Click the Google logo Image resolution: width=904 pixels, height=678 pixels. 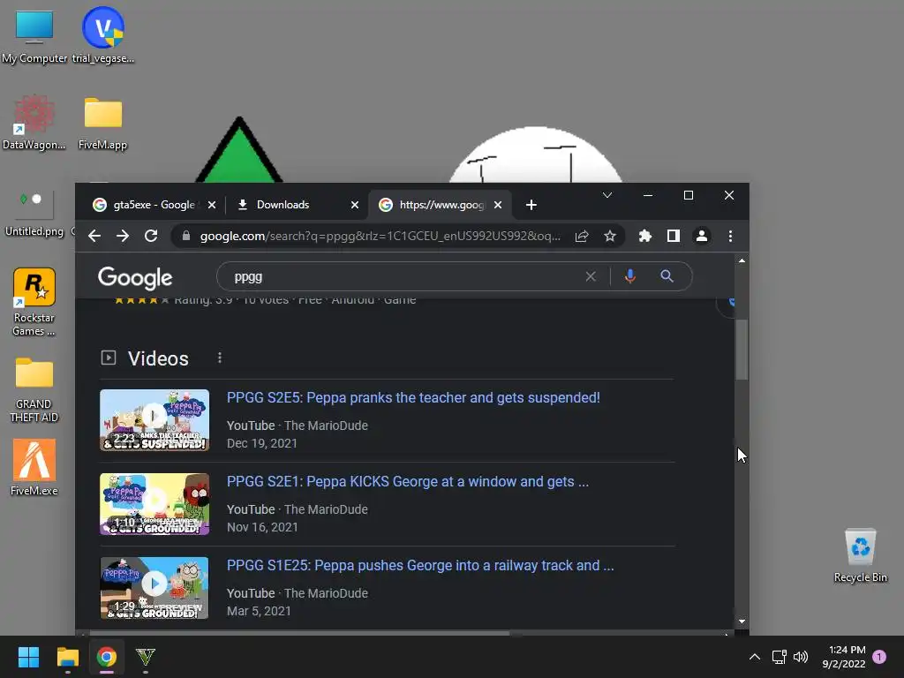pos(135,278)
